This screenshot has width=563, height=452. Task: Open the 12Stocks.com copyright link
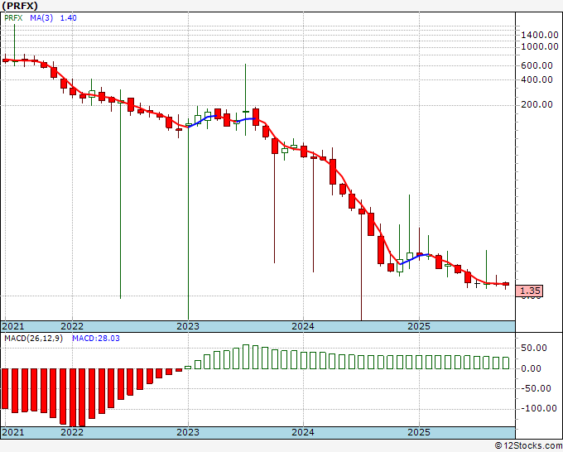[528, 446]
